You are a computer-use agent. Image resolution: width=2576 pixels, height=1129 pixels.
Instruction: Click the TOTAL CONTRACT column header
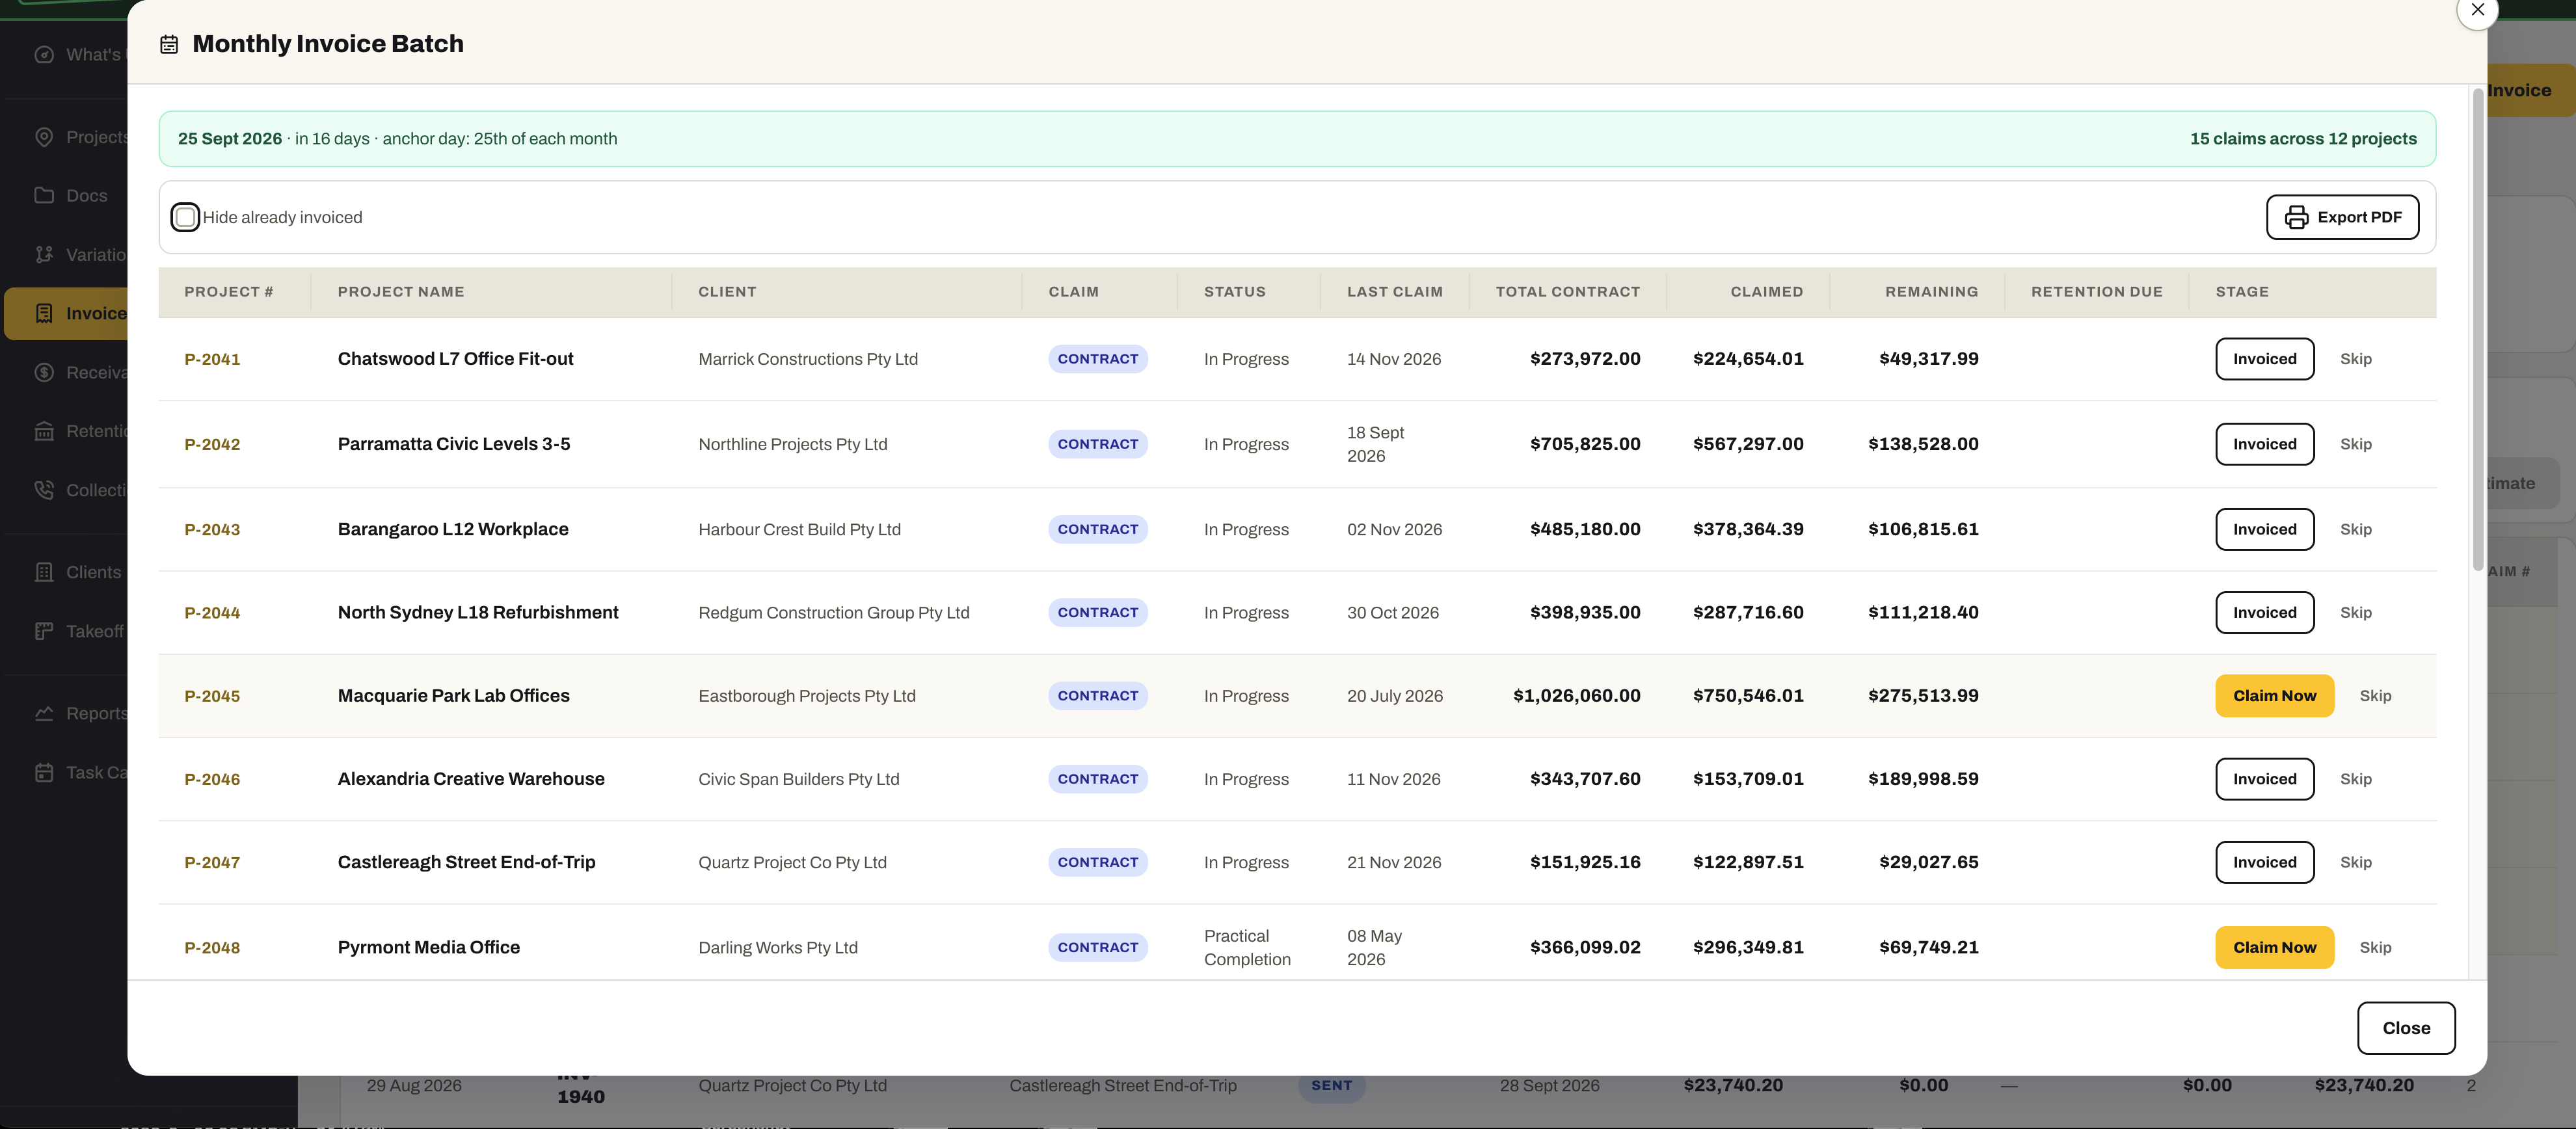pos(1567,292)
